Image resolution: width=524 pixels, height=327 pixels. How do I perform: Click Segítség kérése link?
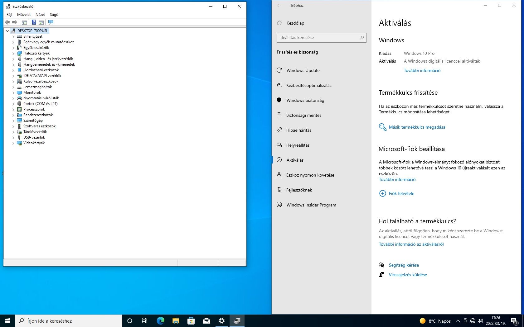(x=404, y=265)
